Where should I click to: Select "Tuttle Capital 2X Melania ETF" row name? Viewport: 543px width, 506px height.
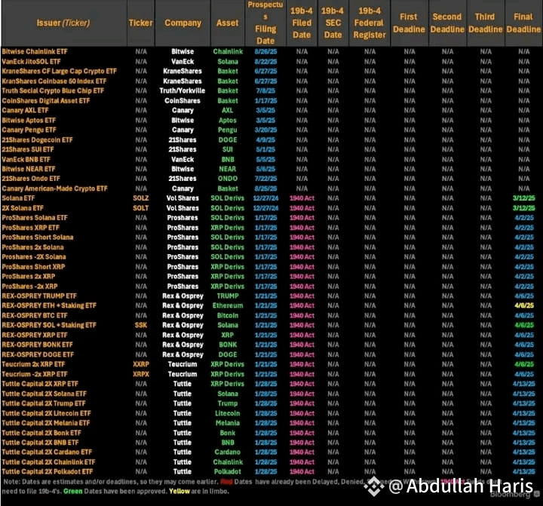[x=46, y=423]
